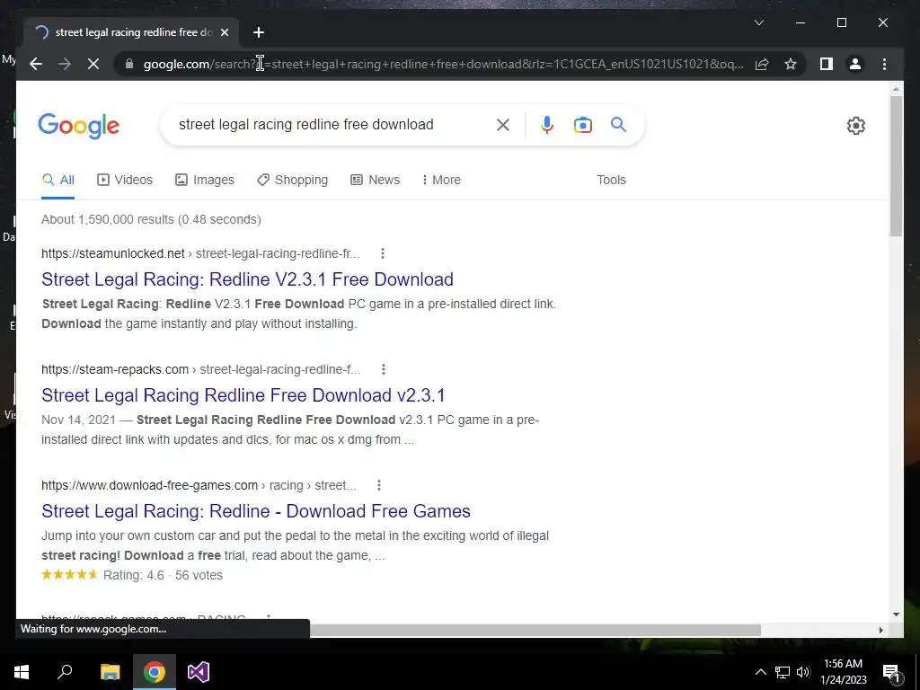Screen dimensions: 920x690
Task: Open Google quick settings gear
Action: (856, 126)
